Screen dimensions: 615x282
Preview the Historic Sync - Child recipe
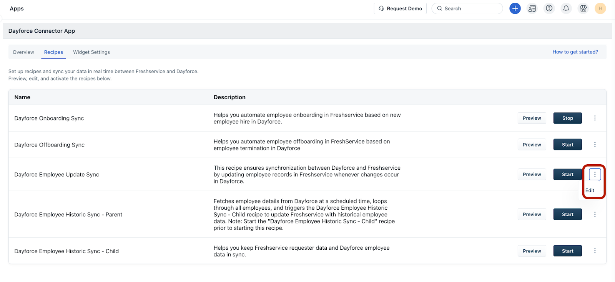click(532, 251)
